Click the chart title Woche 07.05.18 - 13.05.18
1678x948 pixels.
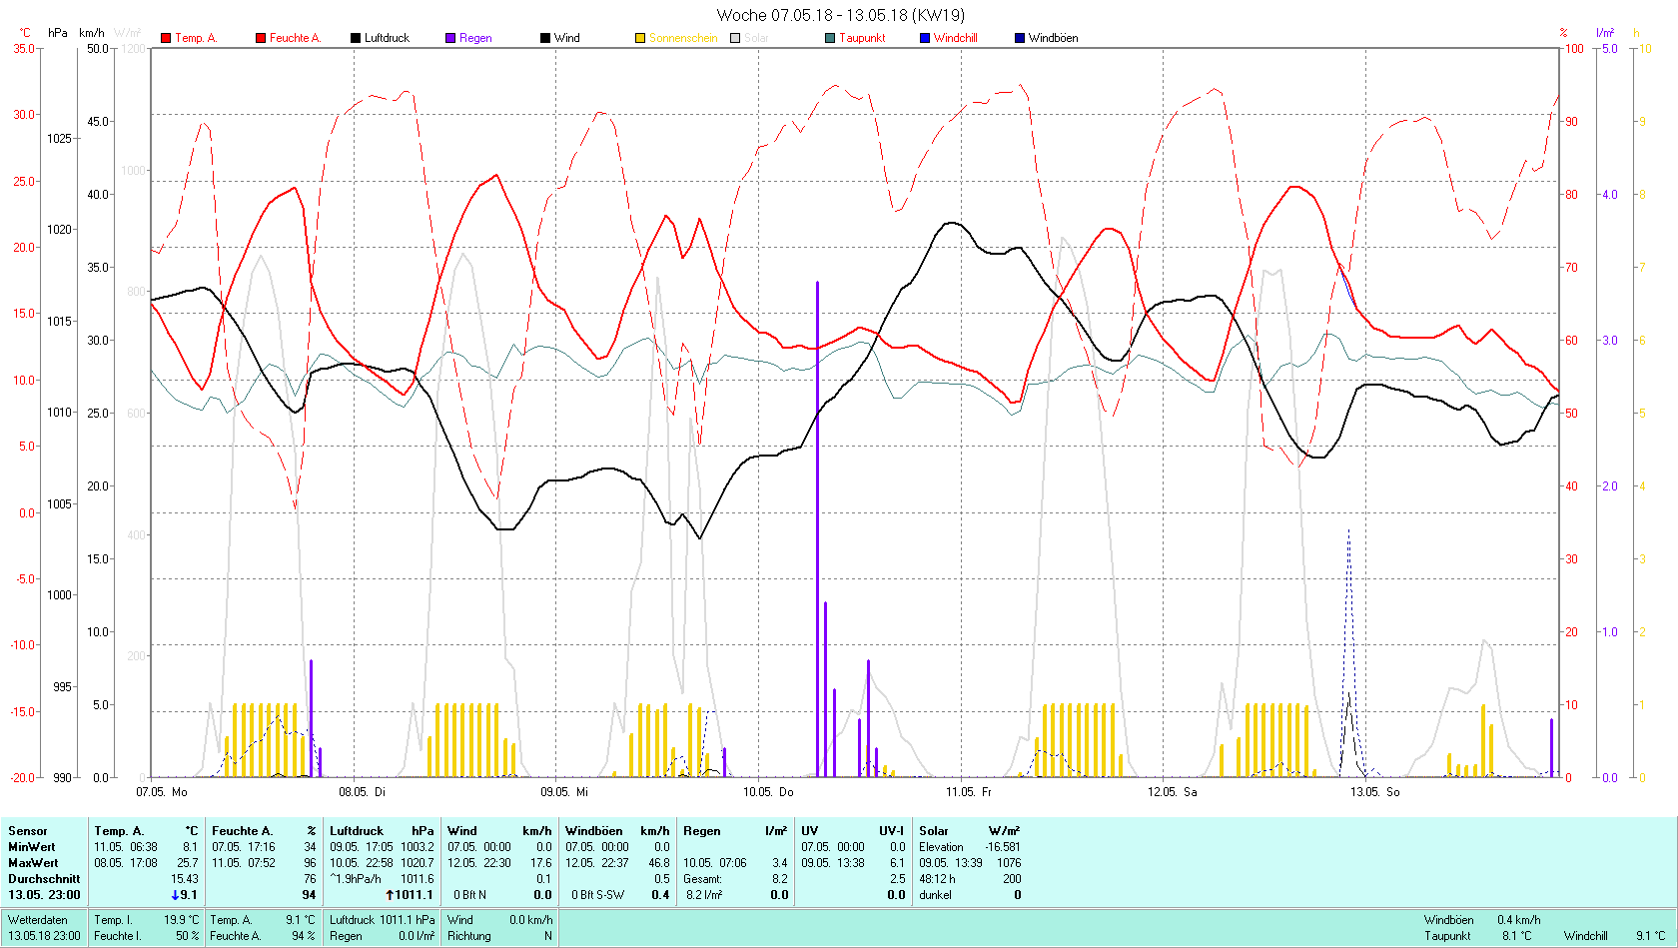click(x=840, y=15)
